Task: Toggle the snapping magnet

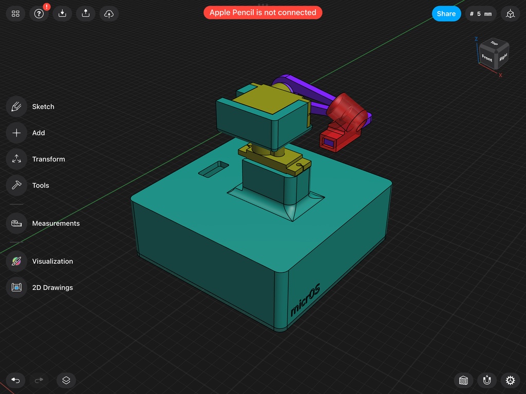Action: pyautogui.click(x=487, y=380)
